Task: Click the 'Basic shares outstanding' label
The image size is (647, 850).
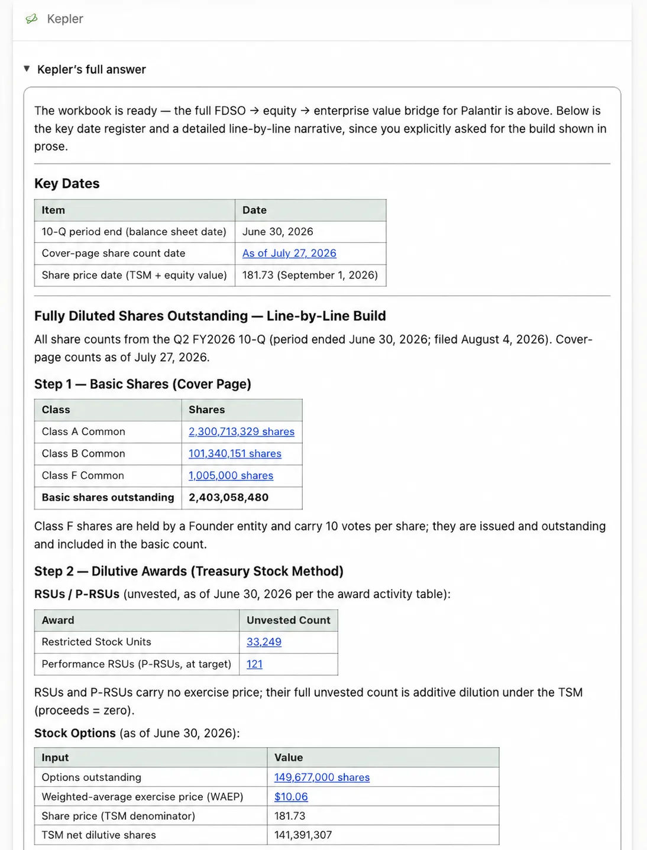Action: pyautogui.click(x=108, y=497)
